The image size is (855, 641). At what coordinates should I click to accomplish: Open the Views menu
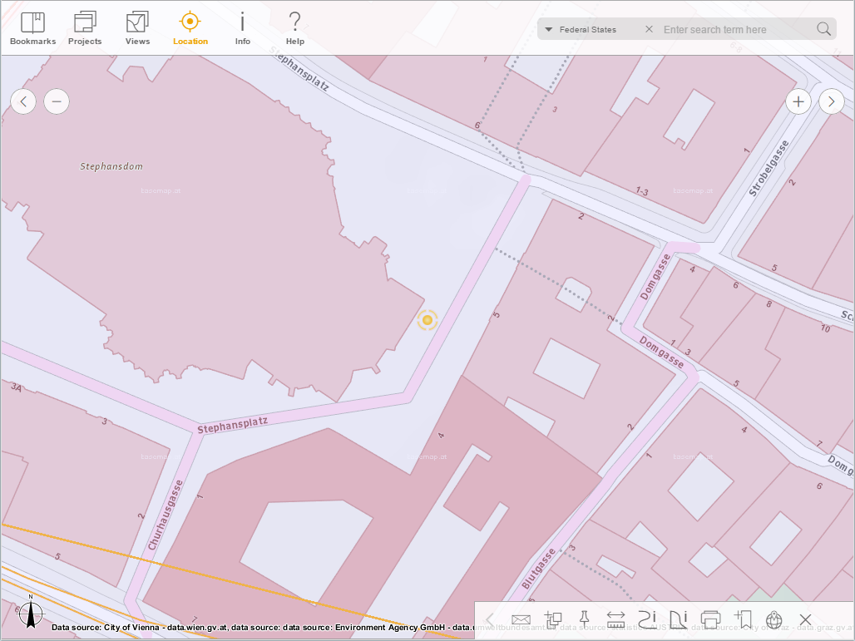click(x=137, y=25)
